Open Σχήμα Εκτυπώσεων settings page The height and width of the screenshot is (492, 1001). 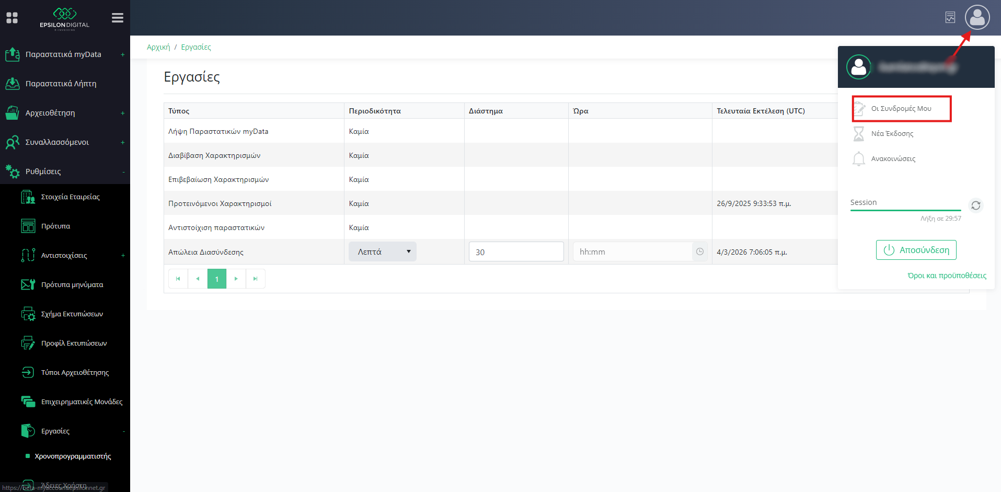(x=72, y=314)
